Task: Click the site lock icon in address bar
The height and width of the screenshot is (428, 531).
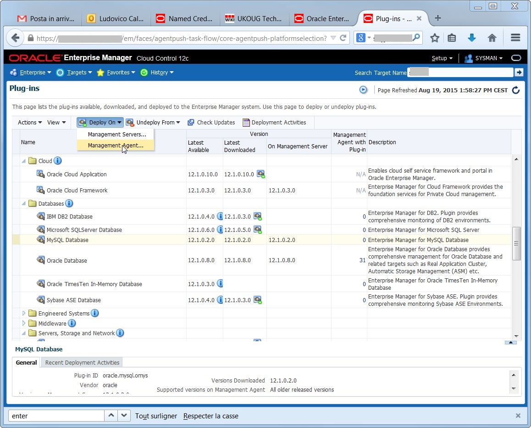Action: (x=30, y=38)
